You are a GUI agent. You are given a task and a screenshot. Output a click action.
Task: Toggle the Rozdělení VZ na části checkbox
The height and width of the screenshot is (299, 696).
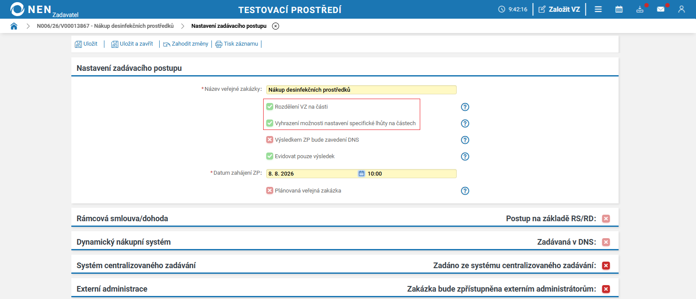[x=270, y=106]
